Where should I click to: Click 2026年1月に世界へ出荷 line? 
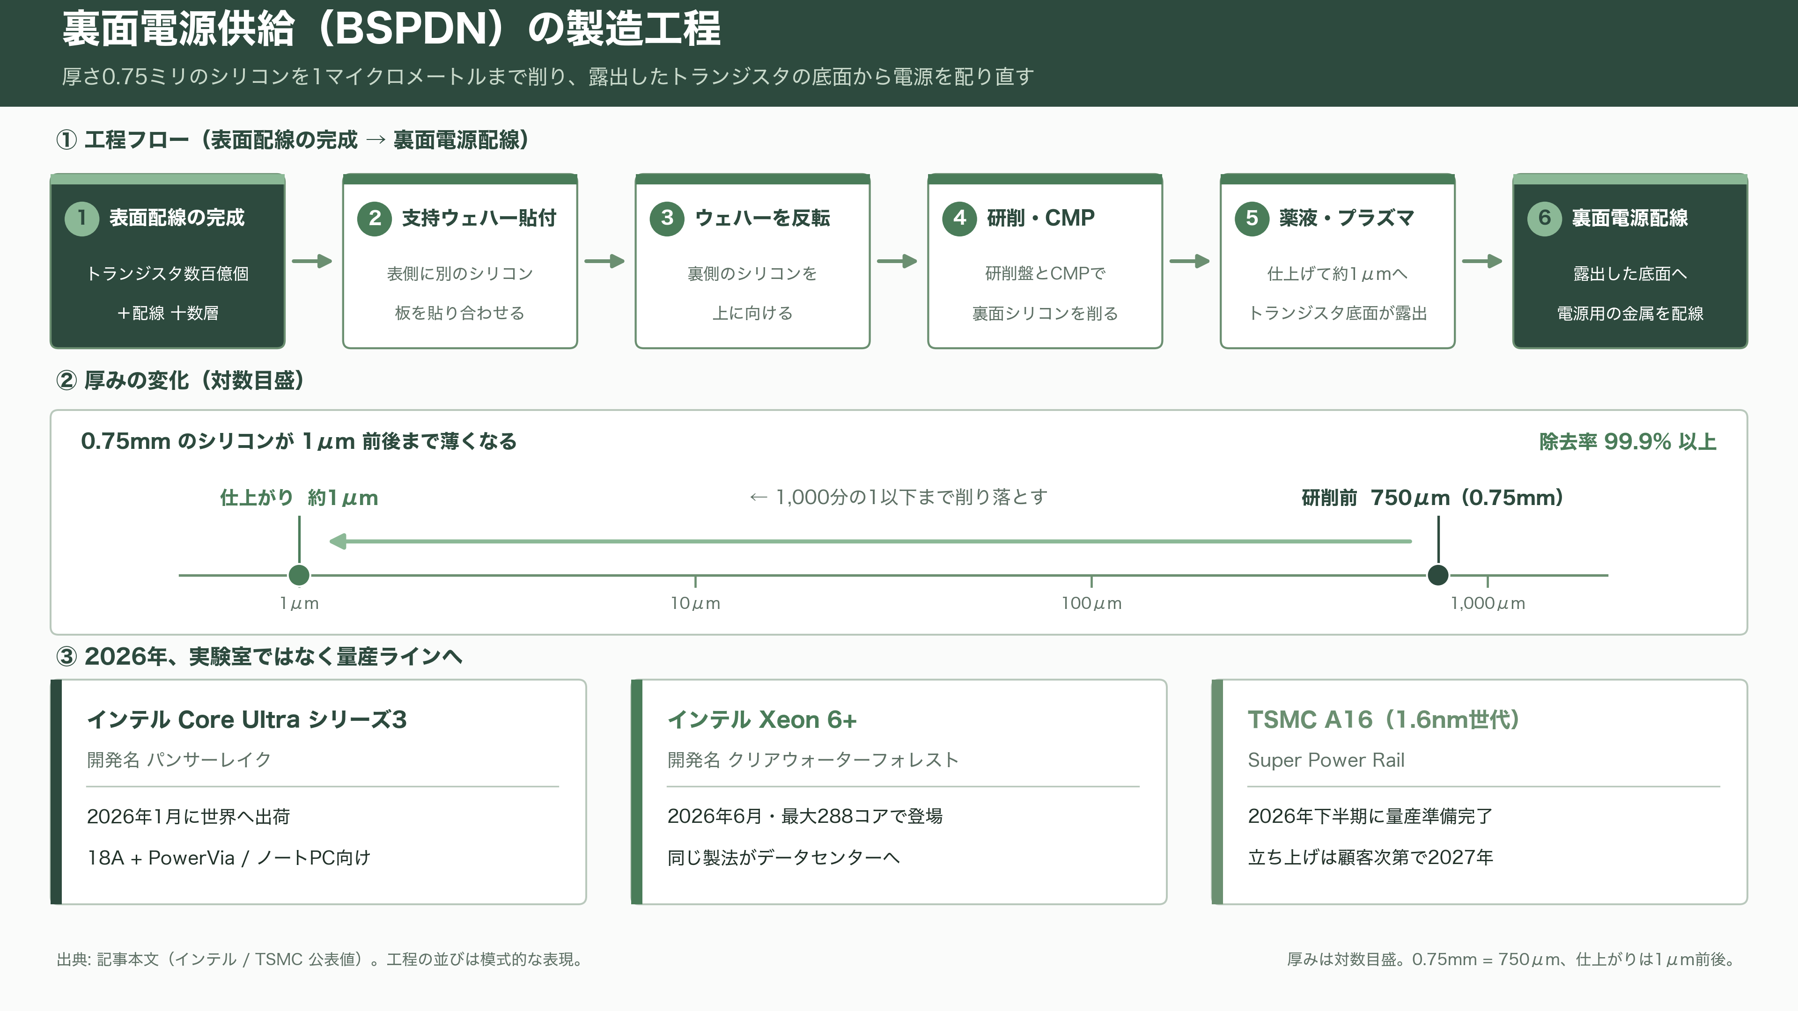188,816
